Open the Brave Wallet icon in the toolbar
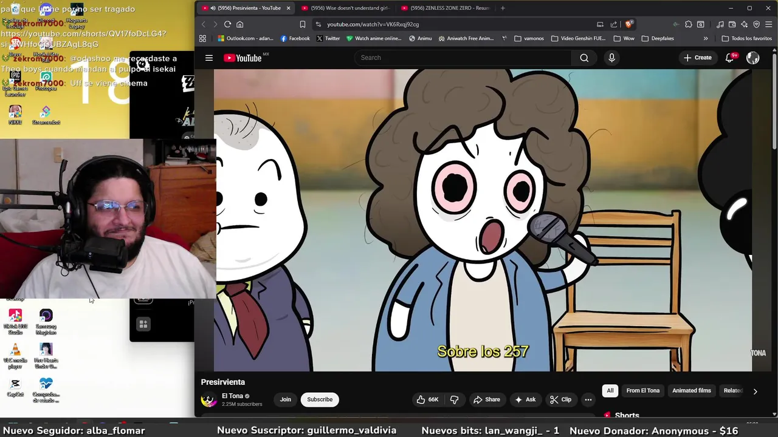 732,24
